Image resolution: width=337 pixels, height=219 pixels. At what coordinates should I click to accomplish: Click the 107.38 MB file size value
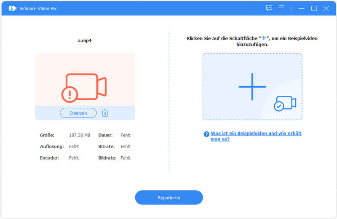pyautogui.click(x=80, y=135)
